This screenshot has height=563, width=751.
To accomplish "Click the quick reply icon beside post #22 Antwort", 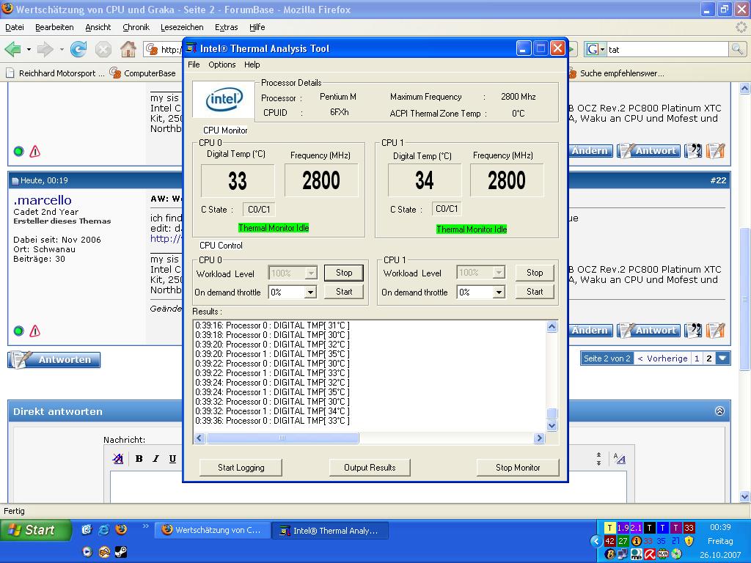I will [715, 331].
